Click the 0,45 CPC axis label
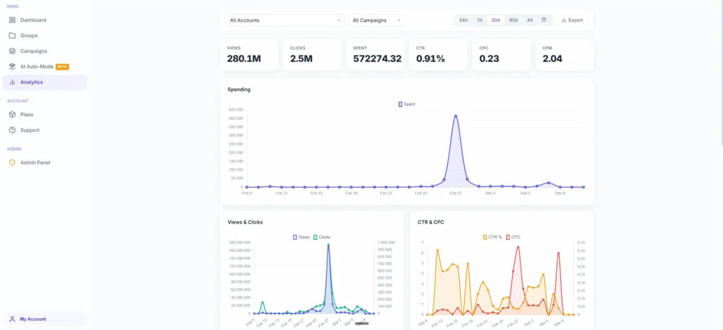This screenshot has height=330, width=723. coord(581,243)
